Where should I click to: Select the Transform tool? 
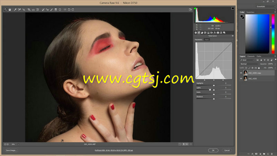click(38, 10)
